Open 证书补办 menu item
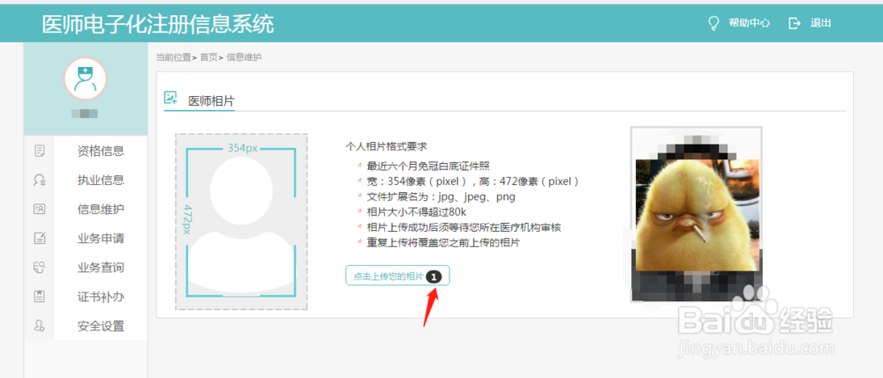The image size is (883, 378). tap(101, 297)
